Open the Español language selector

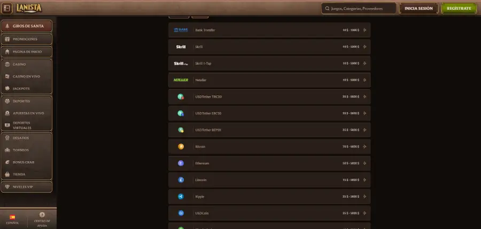(x=12, y=218)
